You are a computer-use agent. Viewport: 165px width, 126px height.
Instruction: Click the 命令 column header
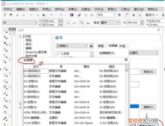(x=36, y=66)
